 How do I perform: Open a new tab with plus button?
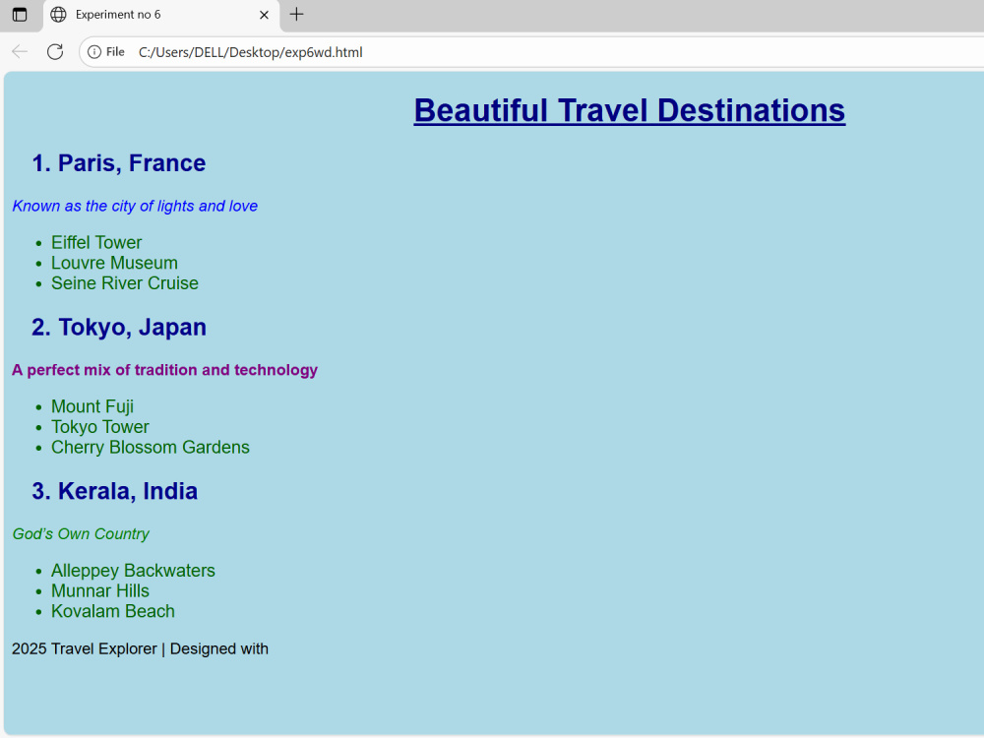point(297,14)
